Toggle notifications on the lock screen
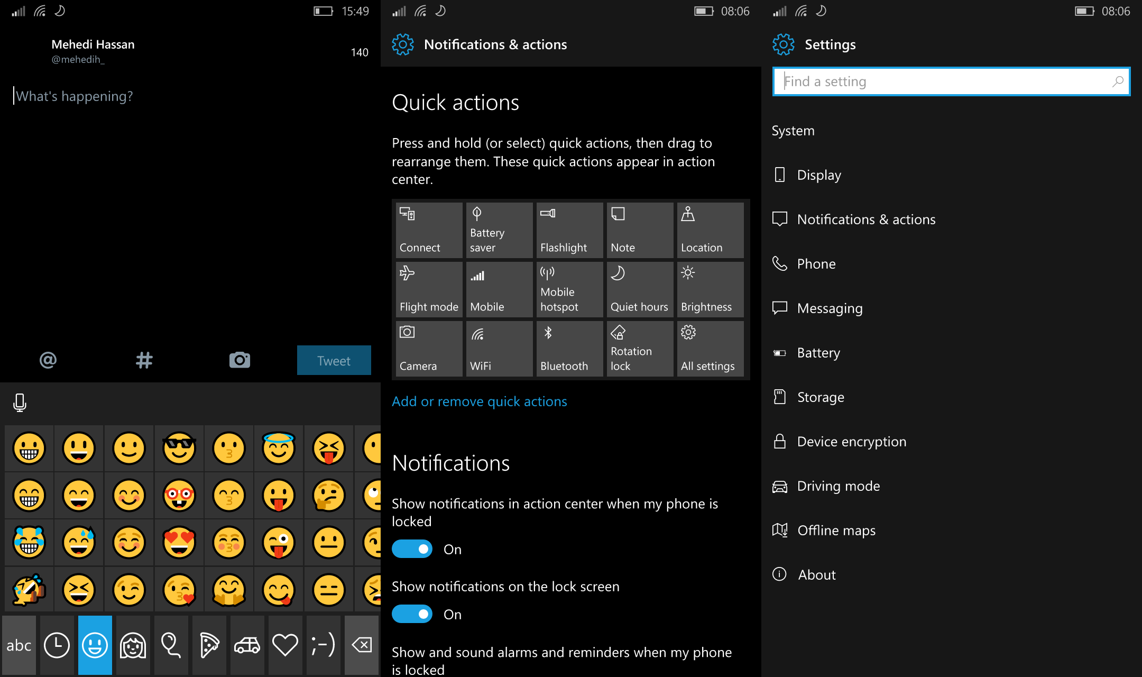 (x=412, y=614)
